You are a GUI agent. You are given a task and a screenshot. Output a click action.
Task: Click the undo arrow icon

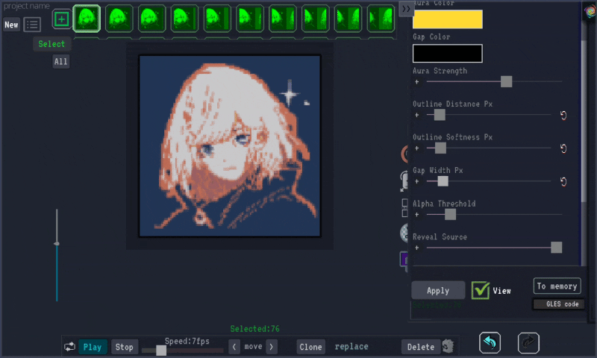pyautogui.click(x=490, y=343)
